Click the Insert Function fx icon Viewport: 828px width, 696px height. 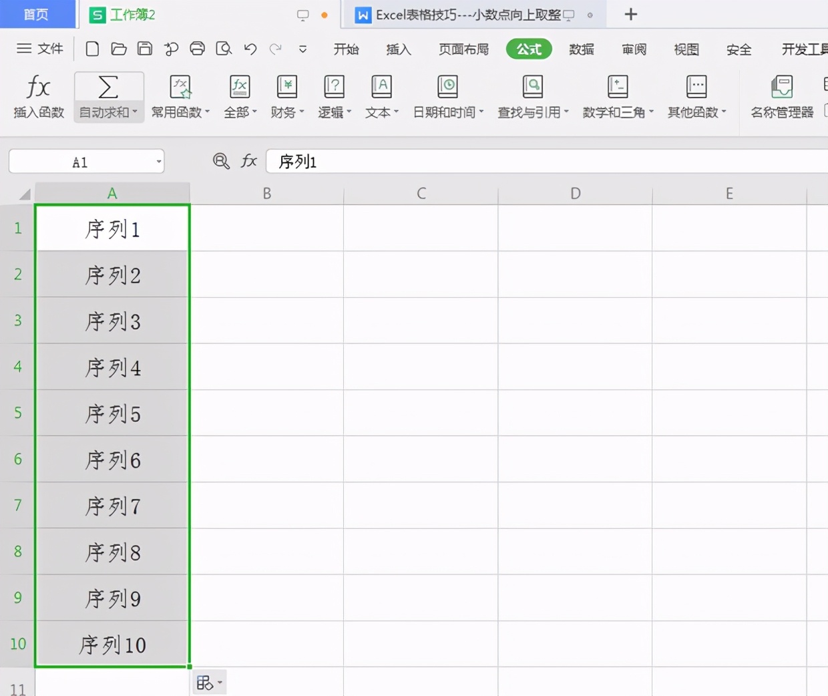click(38, 87)
